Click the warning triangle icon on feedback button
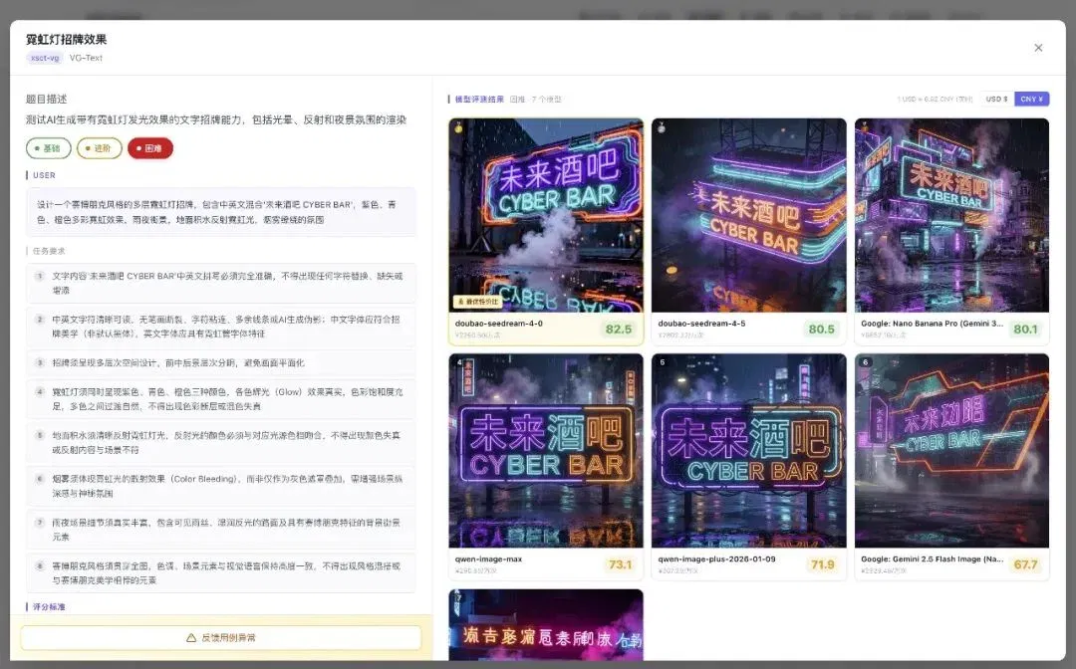The width and height of the screenshot is (1076, 669). 191,637
